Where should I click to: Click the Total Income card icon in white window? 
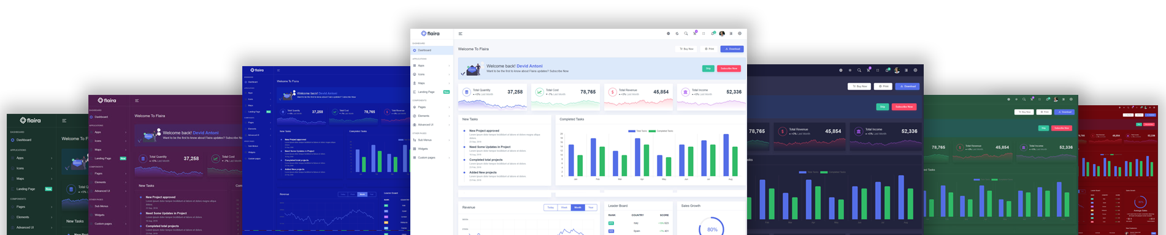[685, 92]
